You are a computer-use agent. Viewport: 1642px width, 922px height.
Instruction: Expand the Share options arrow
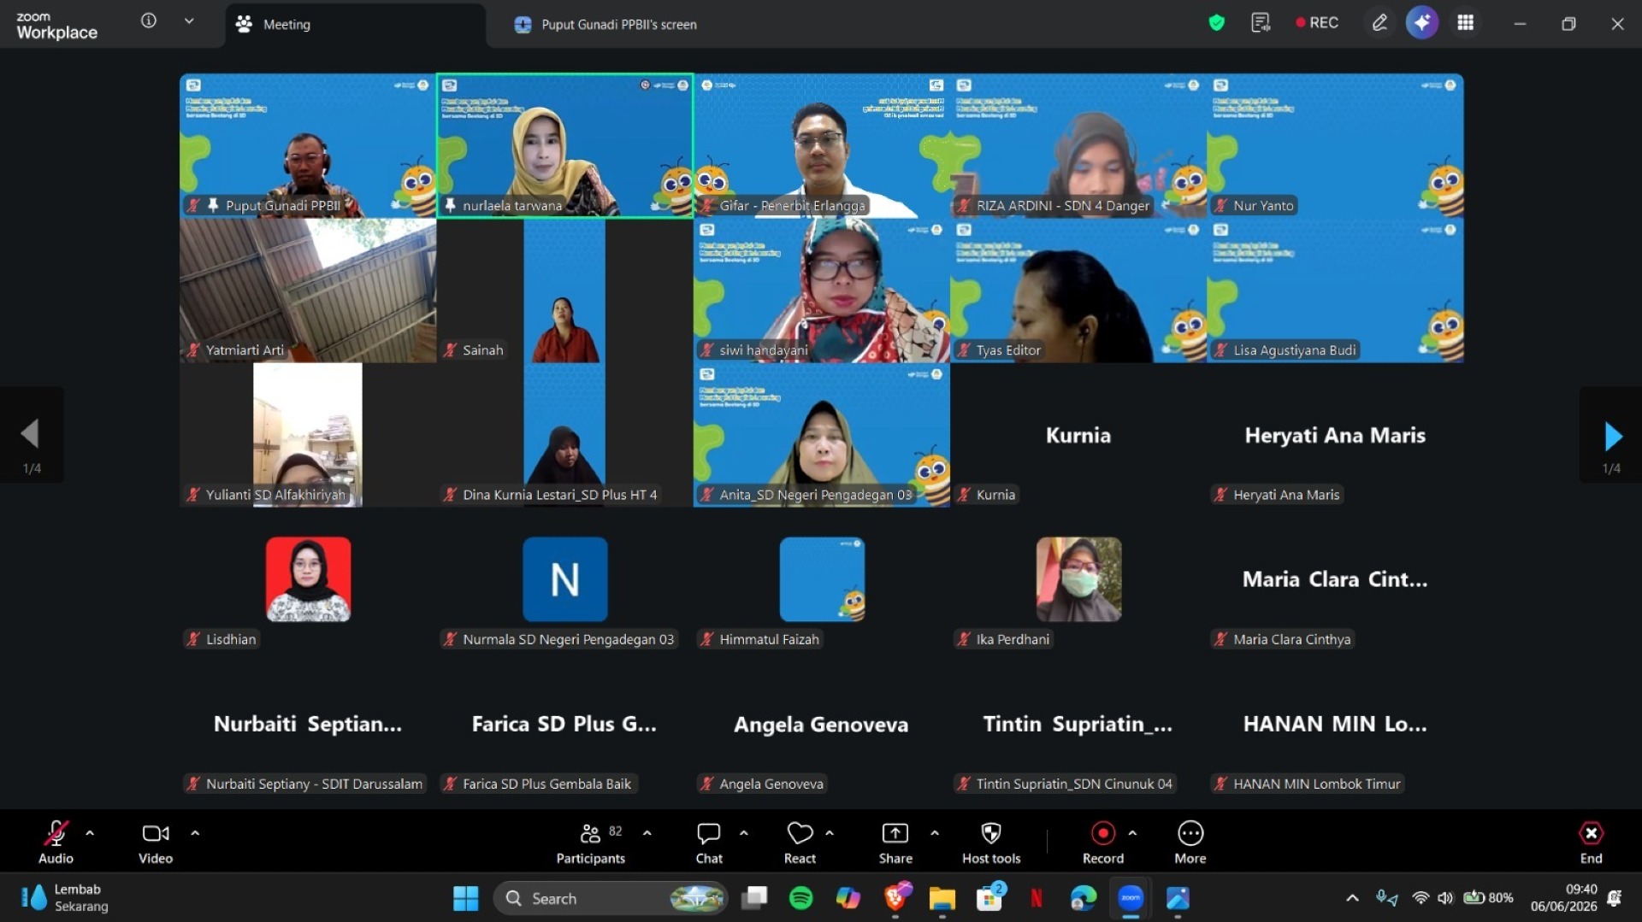point(935,832)
